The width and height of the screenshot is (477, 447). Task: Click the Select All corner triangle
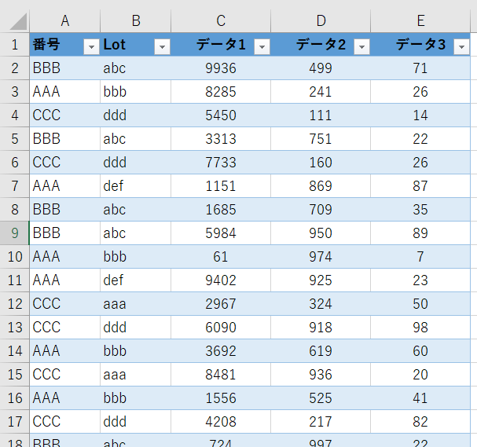point(18,22)
